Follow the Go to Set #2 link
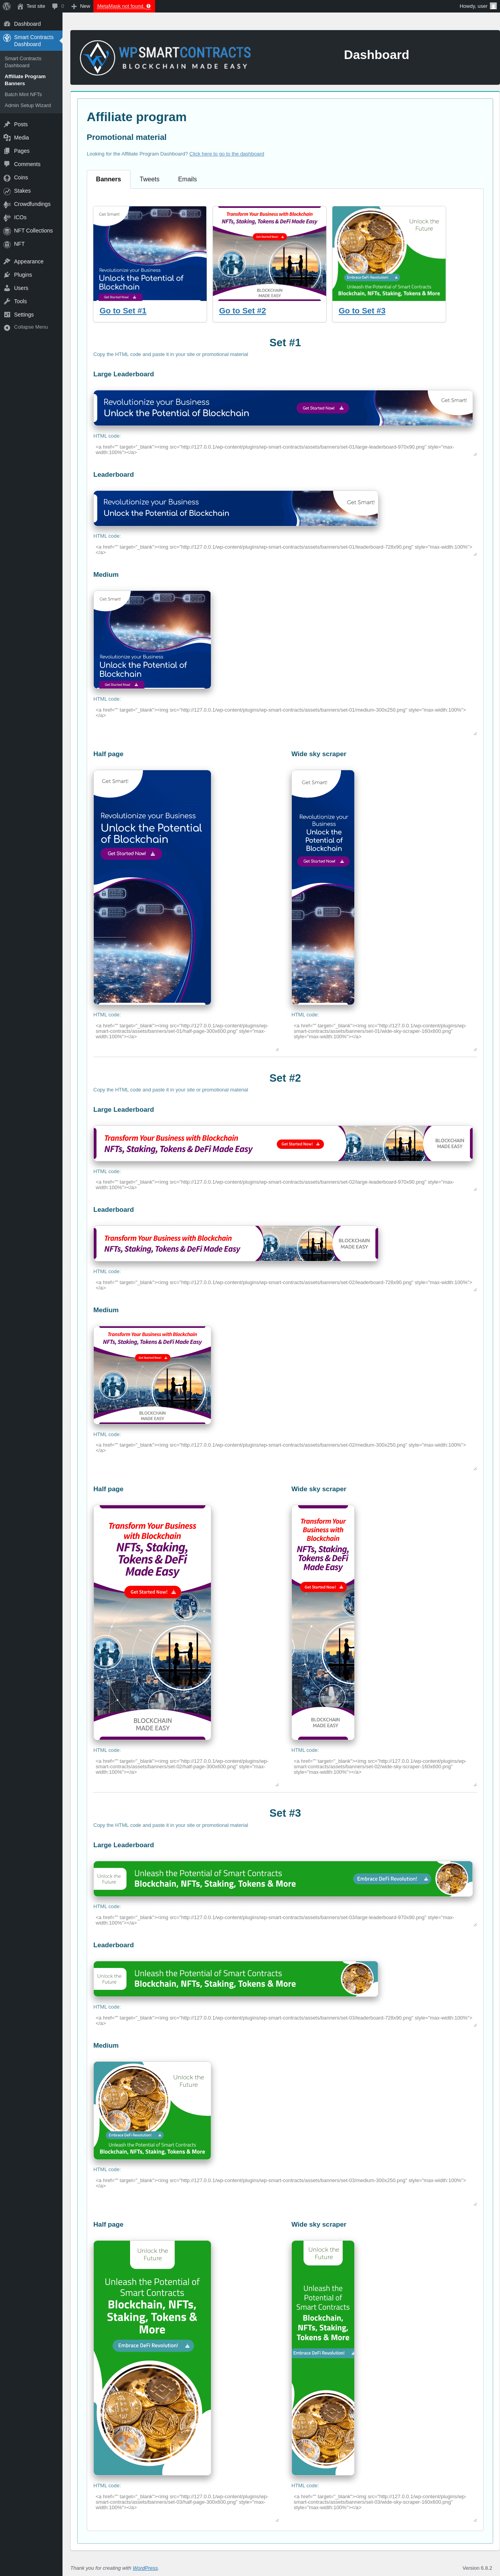This screenshot has height=2576, width=500. [242, 311]
